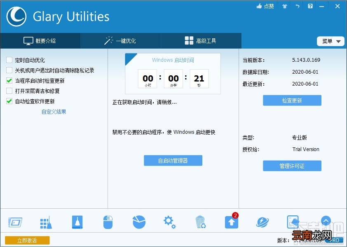Click the 正在获取启动时间 status message
The height and width of the screenshot is (247, 347).
(145, 102)
